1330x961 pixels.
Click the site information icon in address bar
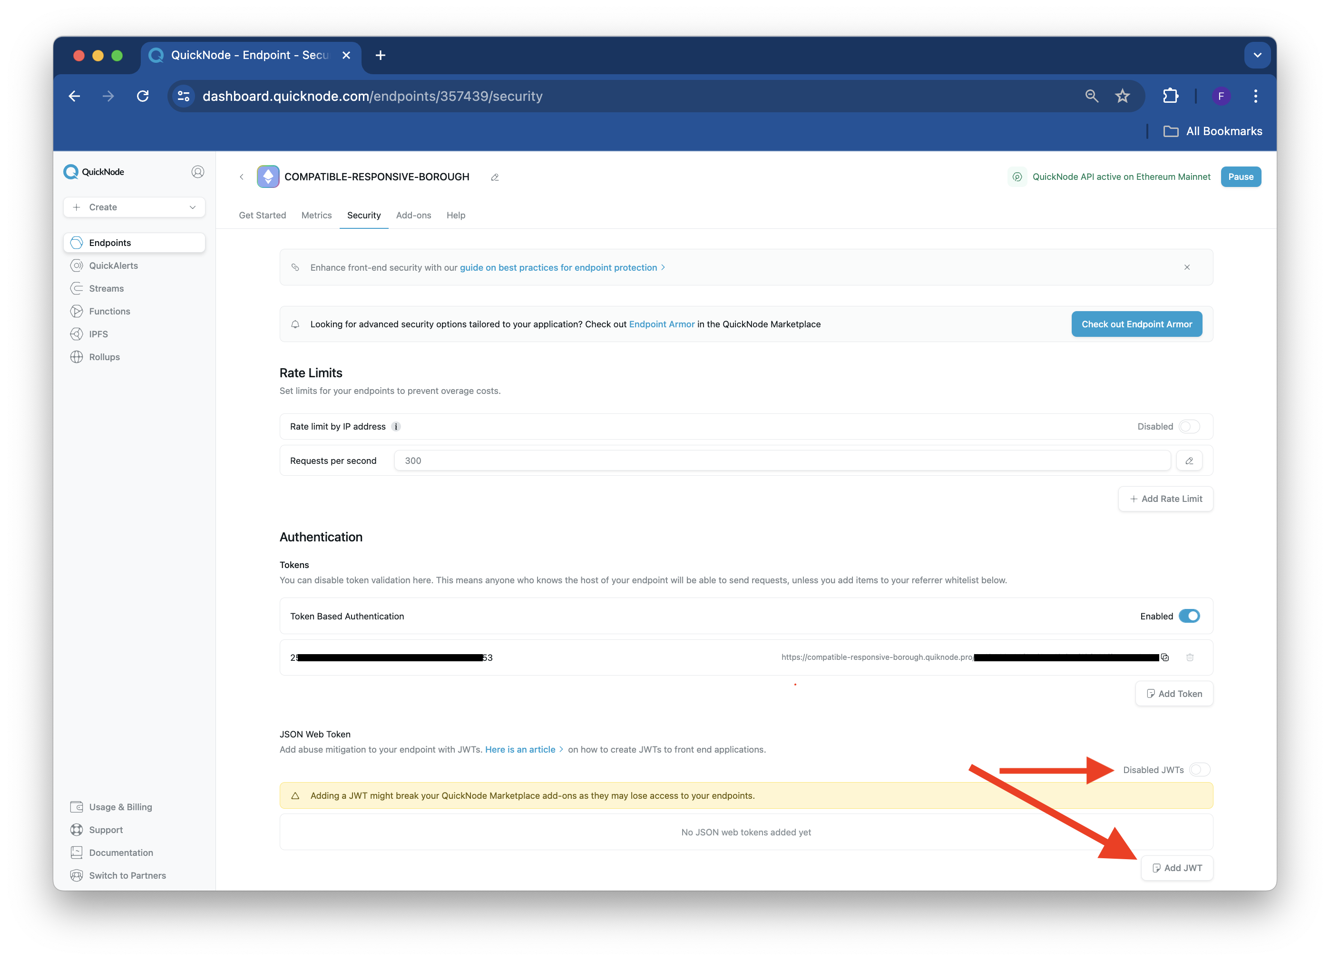pos(184,96)
